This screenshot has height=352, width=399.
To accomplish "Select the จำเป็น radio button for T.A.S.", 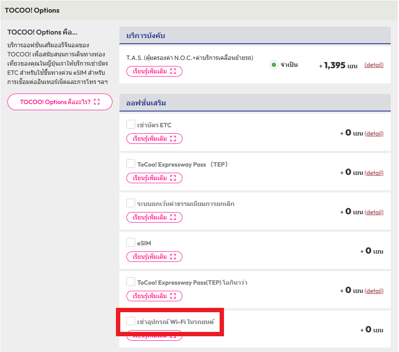I will [x=274, y=65].
